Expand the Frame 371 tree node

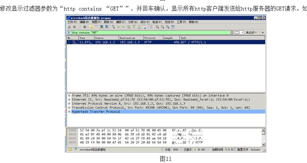click(69, 96)
